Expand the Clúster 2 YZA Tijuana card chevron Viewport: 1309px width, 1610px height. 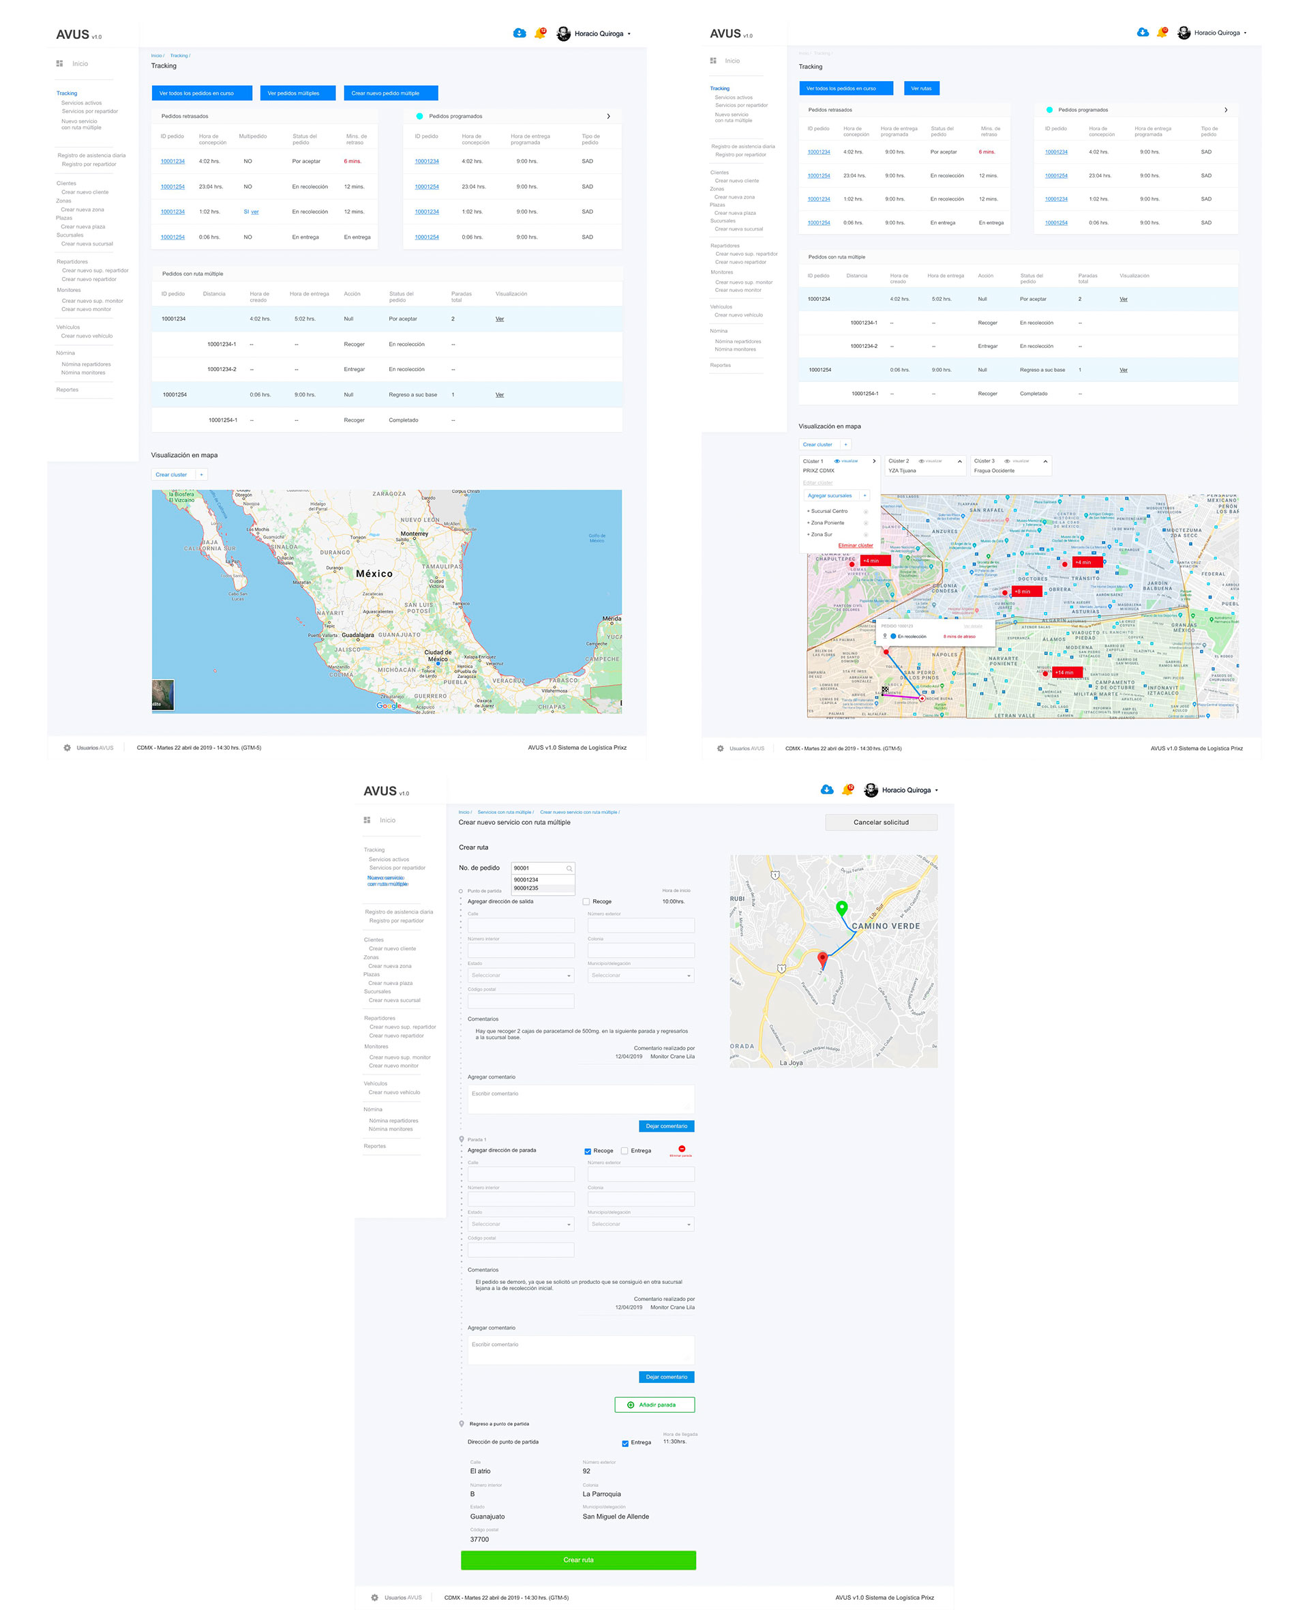coord(959,461)
